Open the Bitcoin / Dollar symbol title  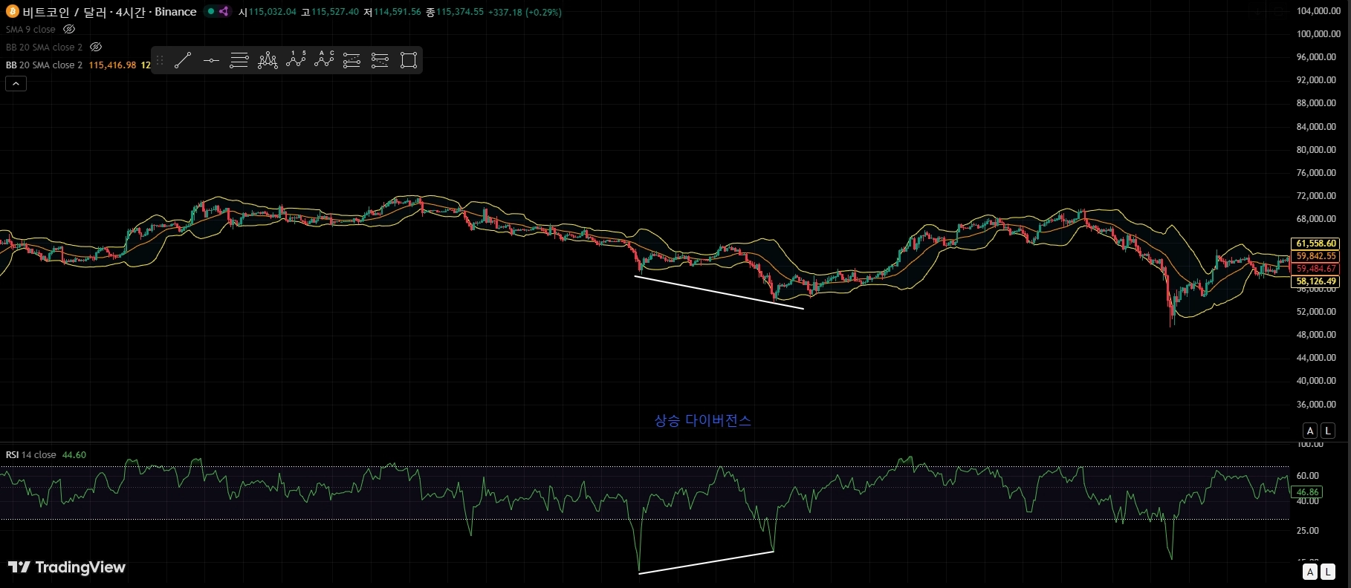109,12
